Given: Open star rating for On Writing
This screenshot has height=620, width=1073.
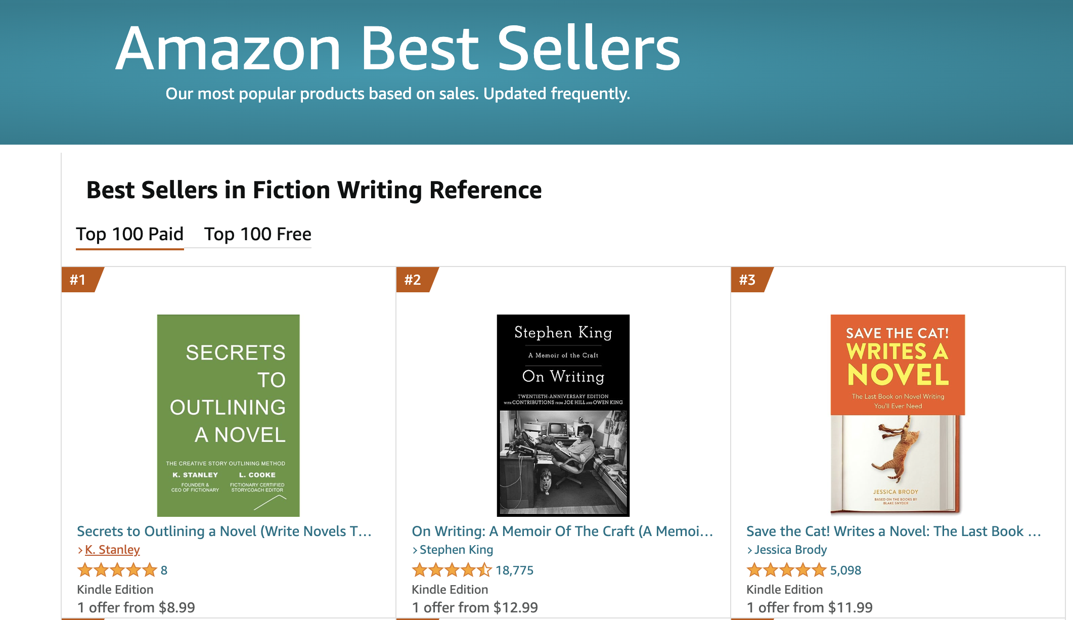Looking at the screenshot, I should 452,570.
